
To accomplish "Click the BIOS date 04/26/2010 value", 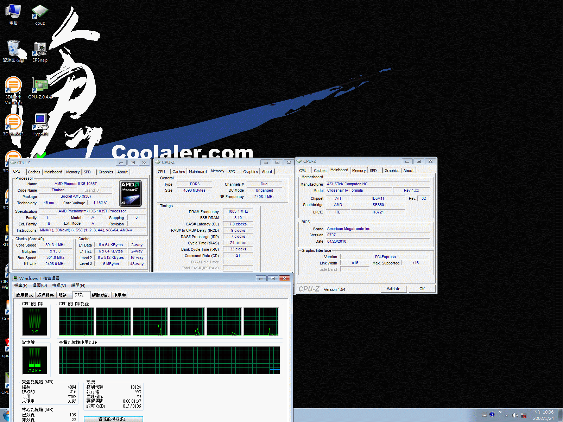I will (x=378, y=242).
